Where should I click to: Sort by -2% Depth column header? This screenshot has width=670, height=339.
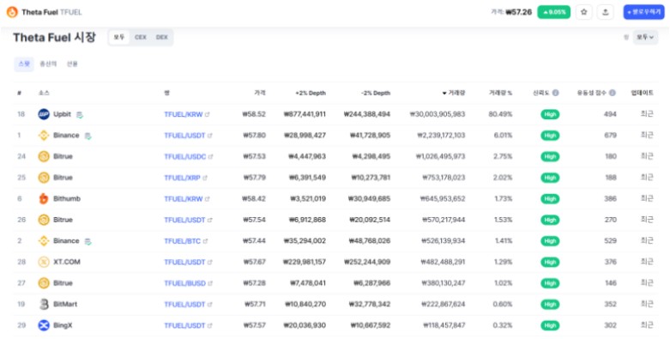click(376, 93)
